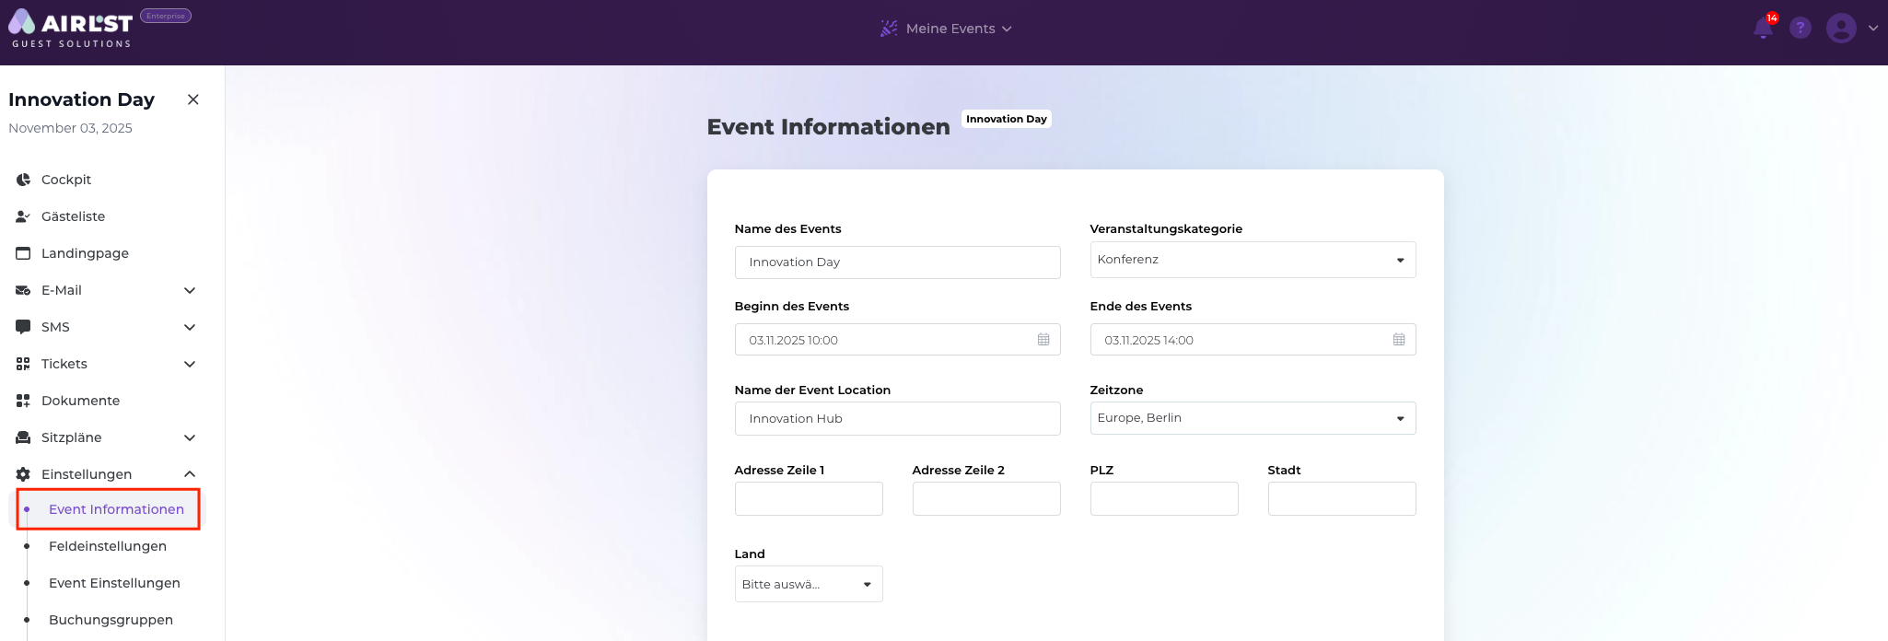Click the user profile avatar icon
The width and height of the screenshot is (1888, 641).
pos(1841,29)
